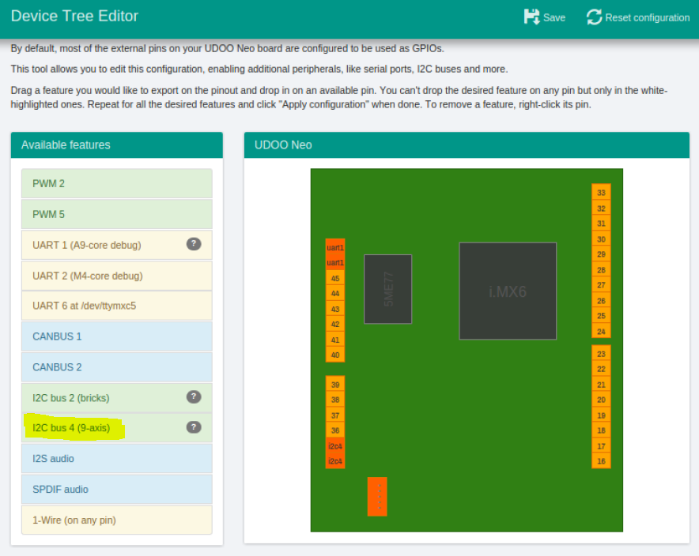Click the Save disk icon
Image resolution: width=699 pixels, height=556 pixels.
pos(531,17)
